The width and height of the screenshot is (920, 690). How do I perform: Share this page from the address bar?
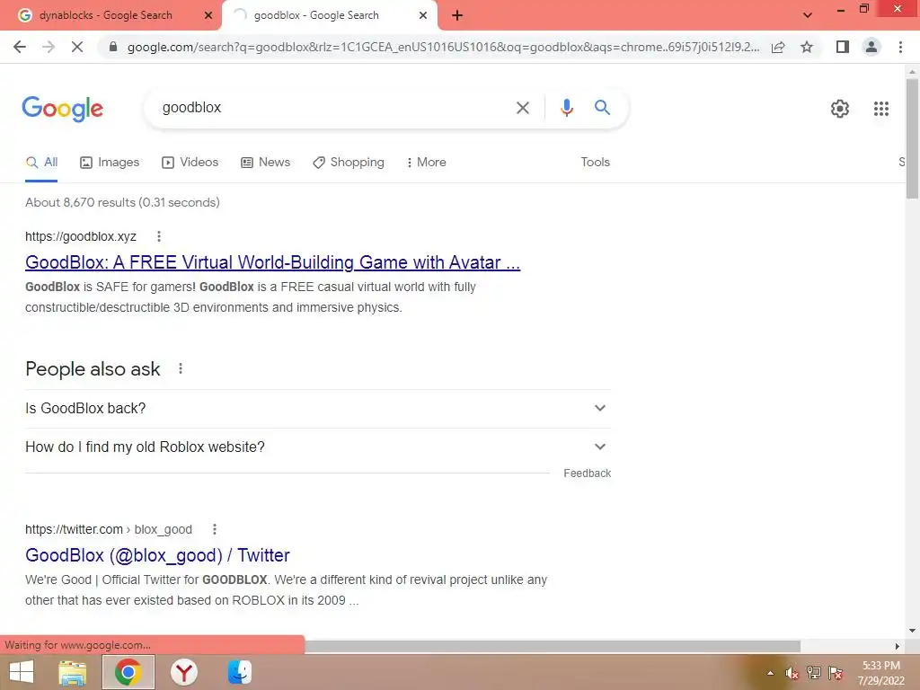tap(778, 47)
